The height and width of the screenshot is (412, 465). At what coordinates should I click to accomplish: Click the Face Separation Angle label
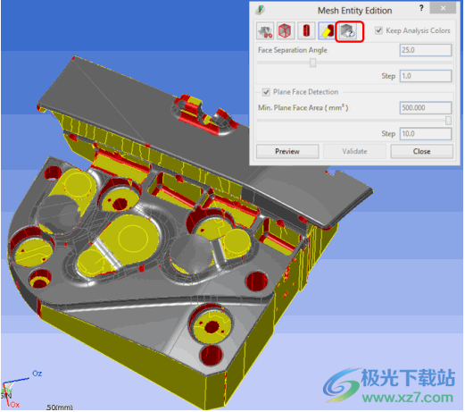pos(293,50)
